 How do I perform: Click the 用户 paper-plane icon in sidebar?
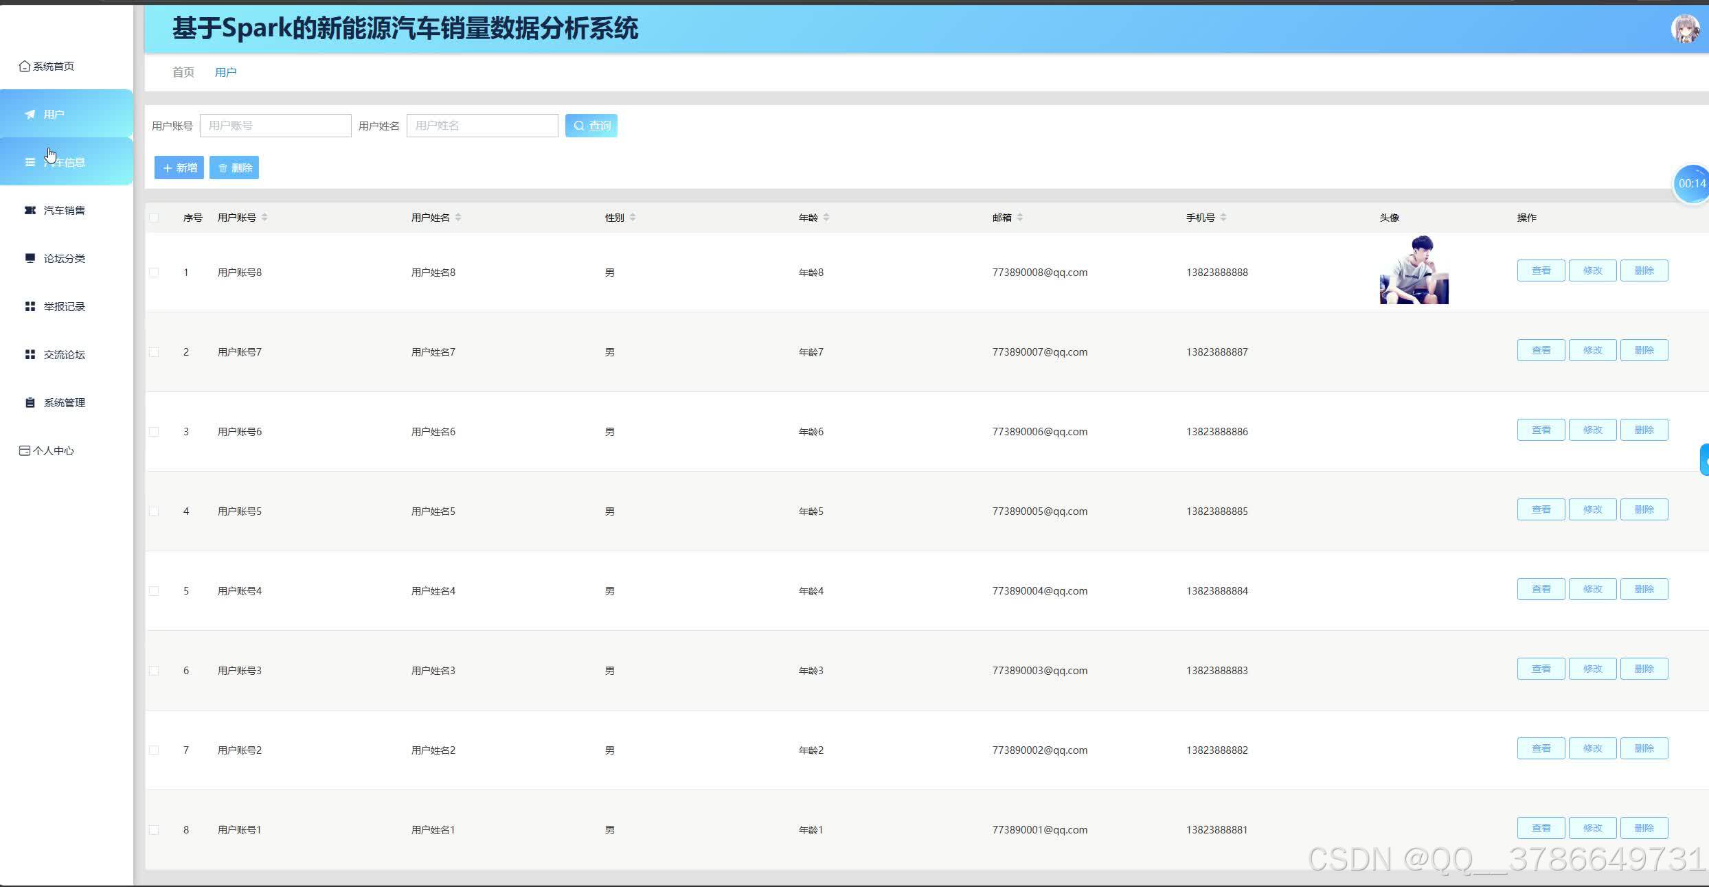point(30,114)
